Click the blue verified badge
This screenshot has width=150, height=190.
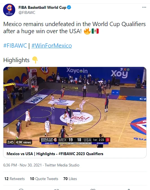click(x=69, y=7)
